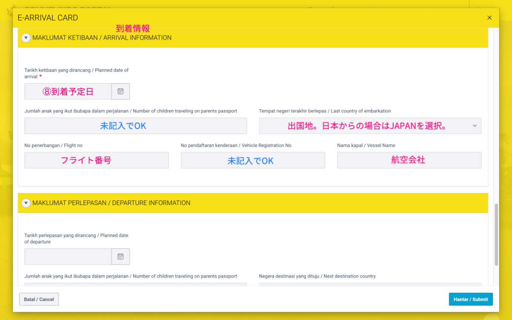The image size is (512, 320).
Task: Open the Last country of embarkation dropdown
Action: pyautogui.click(x=474, y=125)
